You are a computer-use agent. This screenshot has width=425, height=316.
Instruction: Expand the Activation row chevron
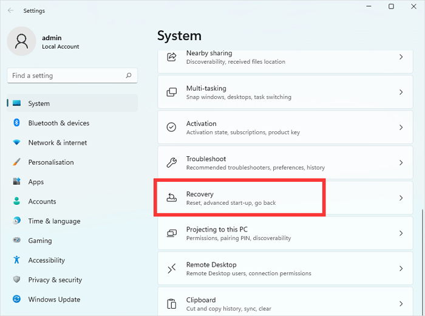401,128
